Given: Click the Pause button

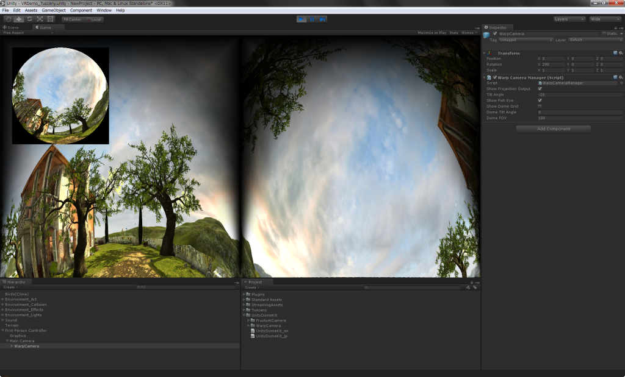Looking at the screenshot, I should (x=312, y=19).
